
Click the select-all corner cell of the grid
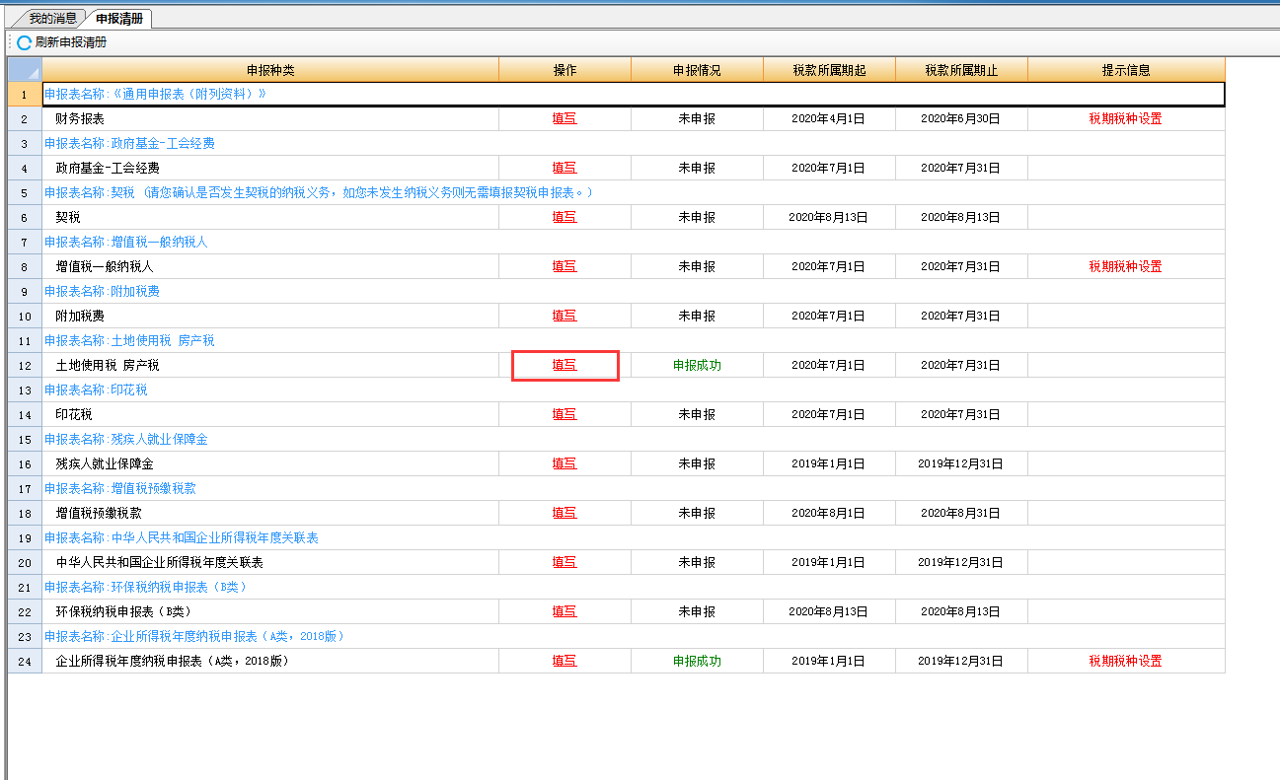(x=25, y=70)
